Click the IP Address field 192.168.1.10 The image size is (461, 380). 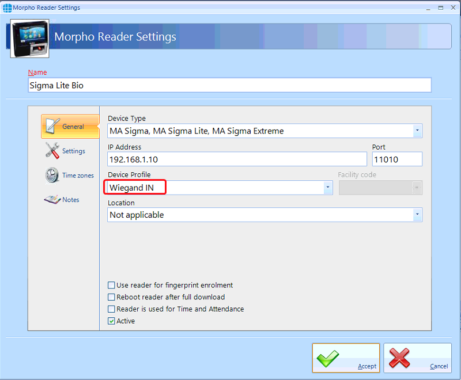(x=237, y=159)
